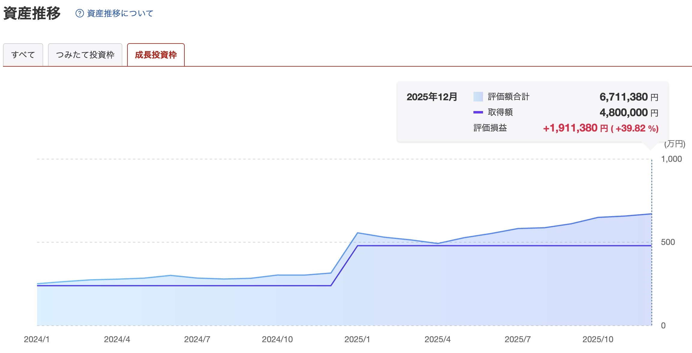
Task: Select the つみたて投資枠 tab
Action: pos(85,55)
